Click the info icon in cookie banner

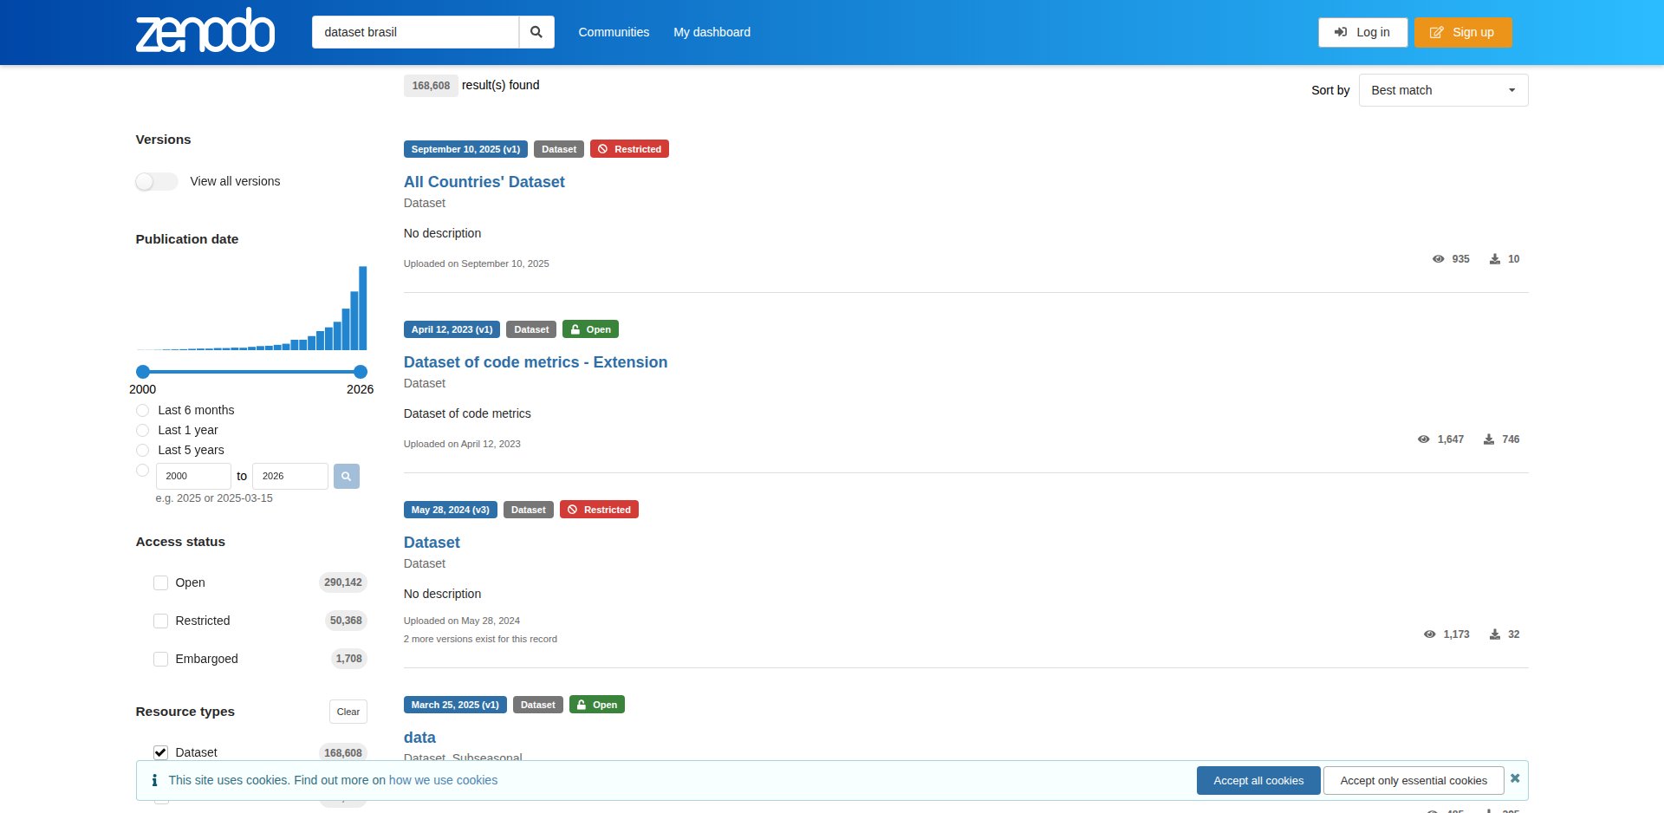154,780
